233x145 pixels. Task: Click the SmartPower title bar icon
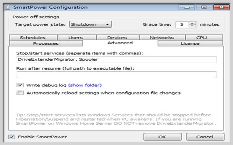(7, 7)
